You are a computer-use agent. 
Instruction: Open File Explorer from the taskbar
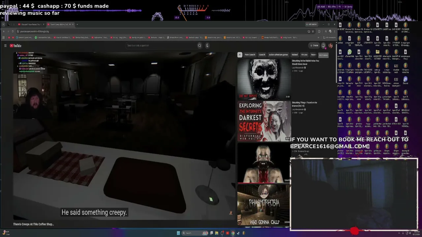(x=217, y=233)
